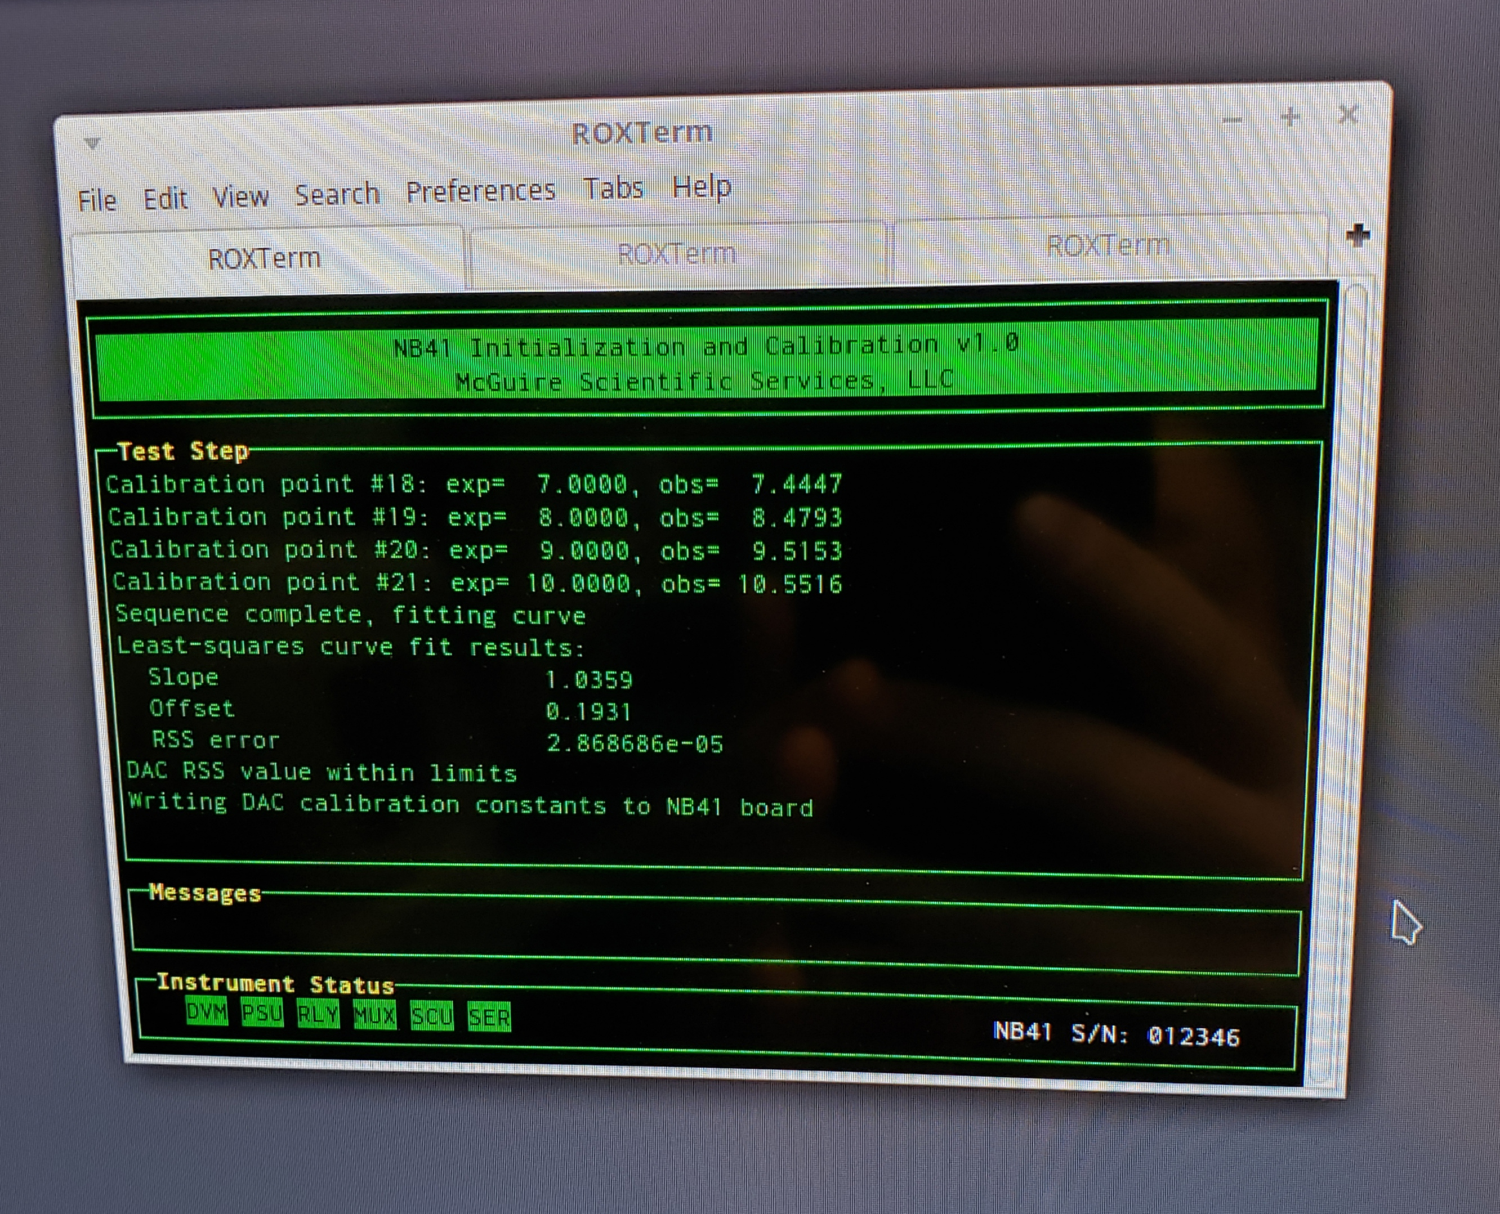
Task: Click Calibration point #21 line
Action: coord(478,583)
